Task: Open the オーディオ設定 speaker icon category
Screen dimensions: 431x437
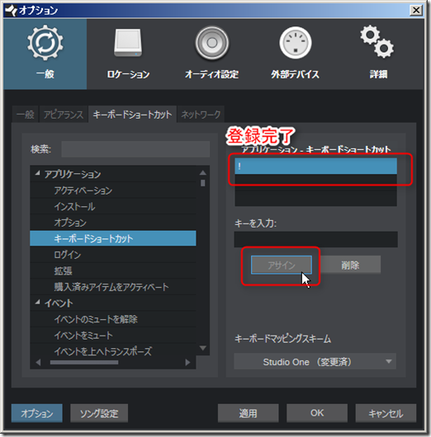Action: tap(211, 54)
